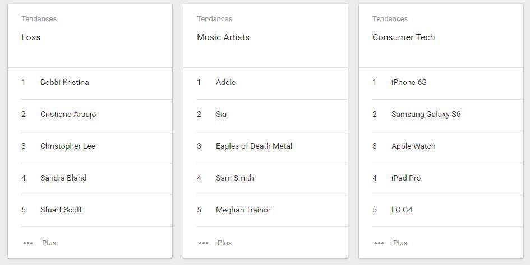Open the Music Artists card title

click(x=223, y=37)
